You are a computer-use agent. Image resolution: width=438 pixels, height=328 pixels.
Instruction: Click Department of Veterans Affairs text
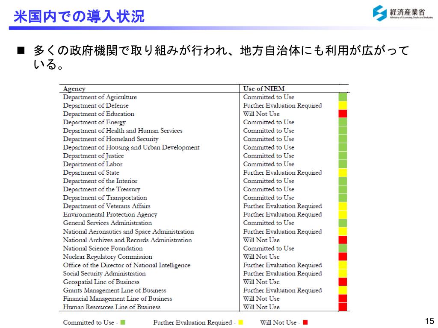pyautogui.click(x=107, y=206)
